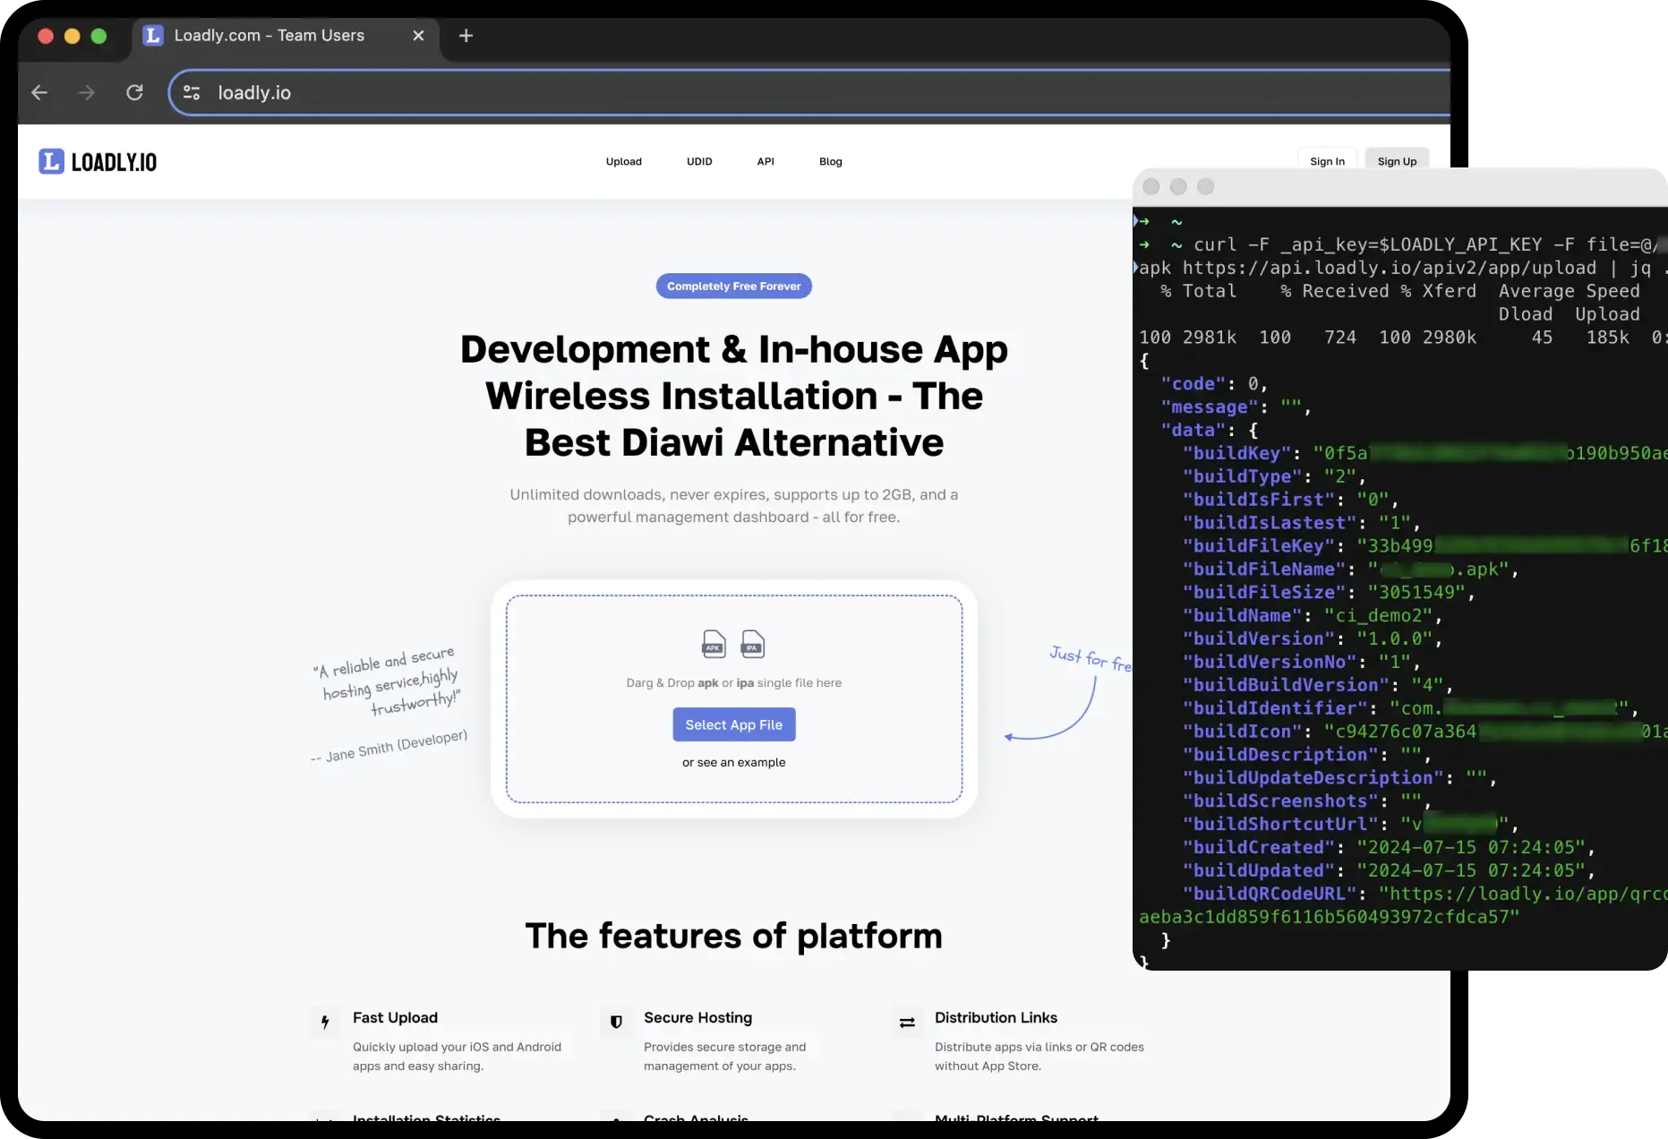Select the Loadly.com - Team Users tab
This screenshot has width=1668, height=1139.
(269, 36)
